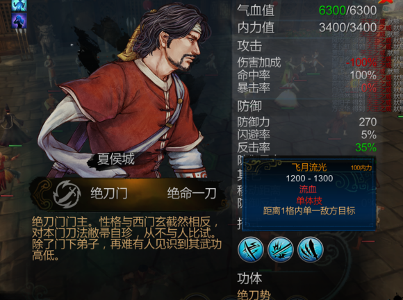The image size is (403, 300).
Task: Click the 气血值 6300/6300 health value
Action: (347, 10)
